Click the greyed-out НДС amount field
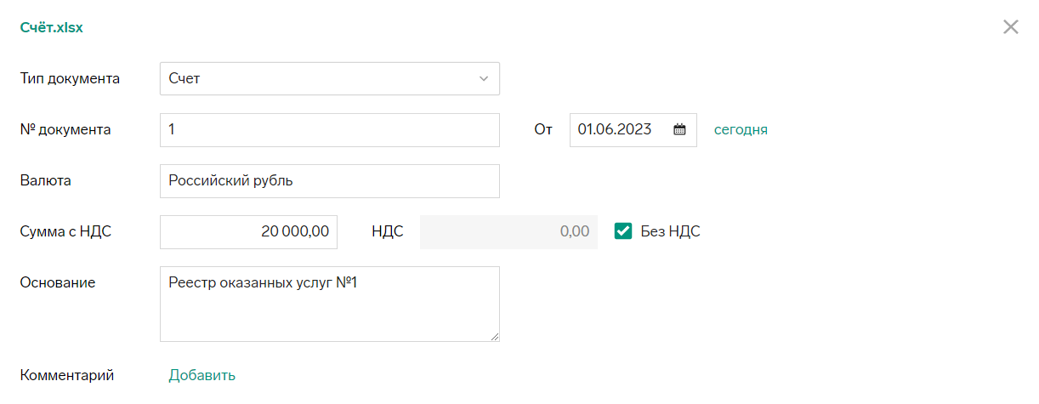Viewport: 1039px width, 404px height. [508, 232]
